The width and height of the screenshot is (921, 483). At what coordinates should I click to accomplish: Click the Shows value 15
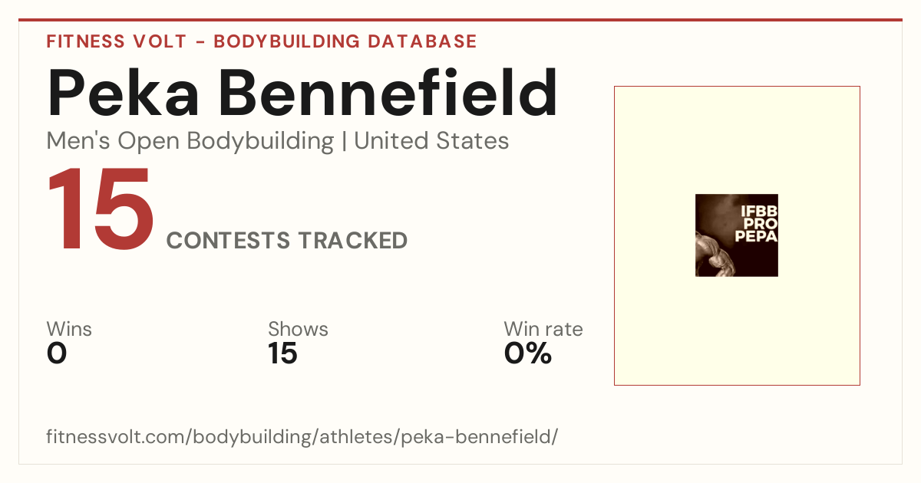[x=282, y=353]
